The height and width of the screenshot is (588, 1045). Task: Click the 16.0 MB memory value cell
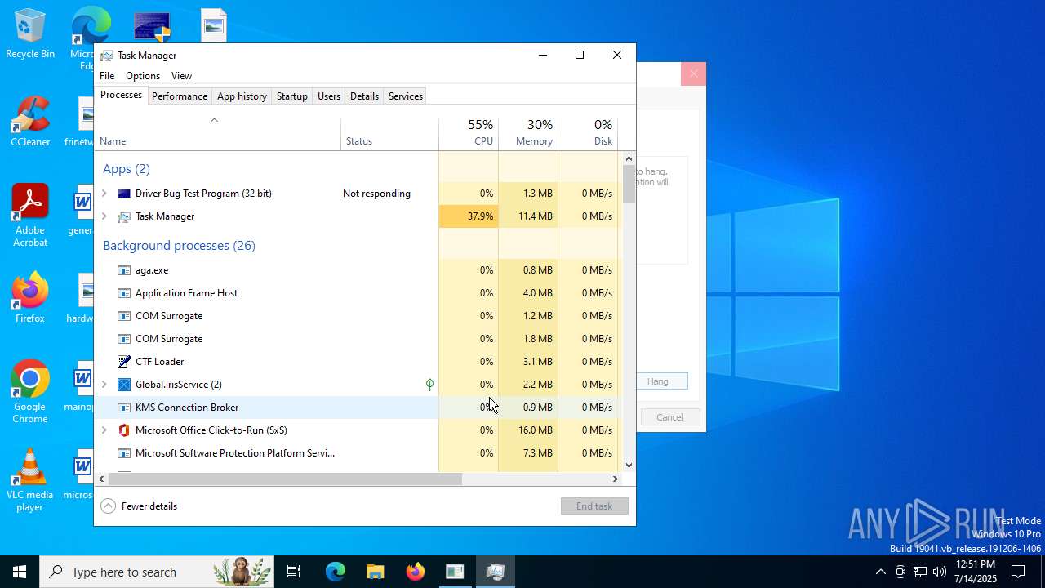pyautogui.click(x=528, y=430)
